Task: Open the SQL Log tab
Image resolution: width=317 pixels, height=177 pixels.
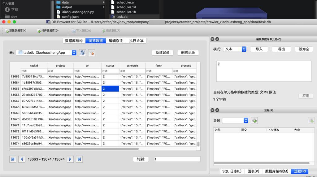Action: point(232,171)
